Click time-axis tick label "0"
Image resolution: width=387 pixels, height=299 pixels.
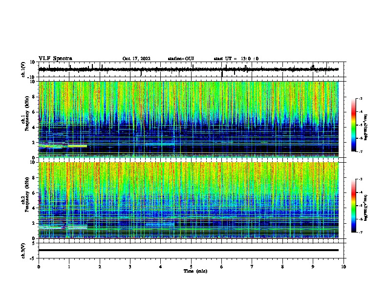[x=39, y=267]
